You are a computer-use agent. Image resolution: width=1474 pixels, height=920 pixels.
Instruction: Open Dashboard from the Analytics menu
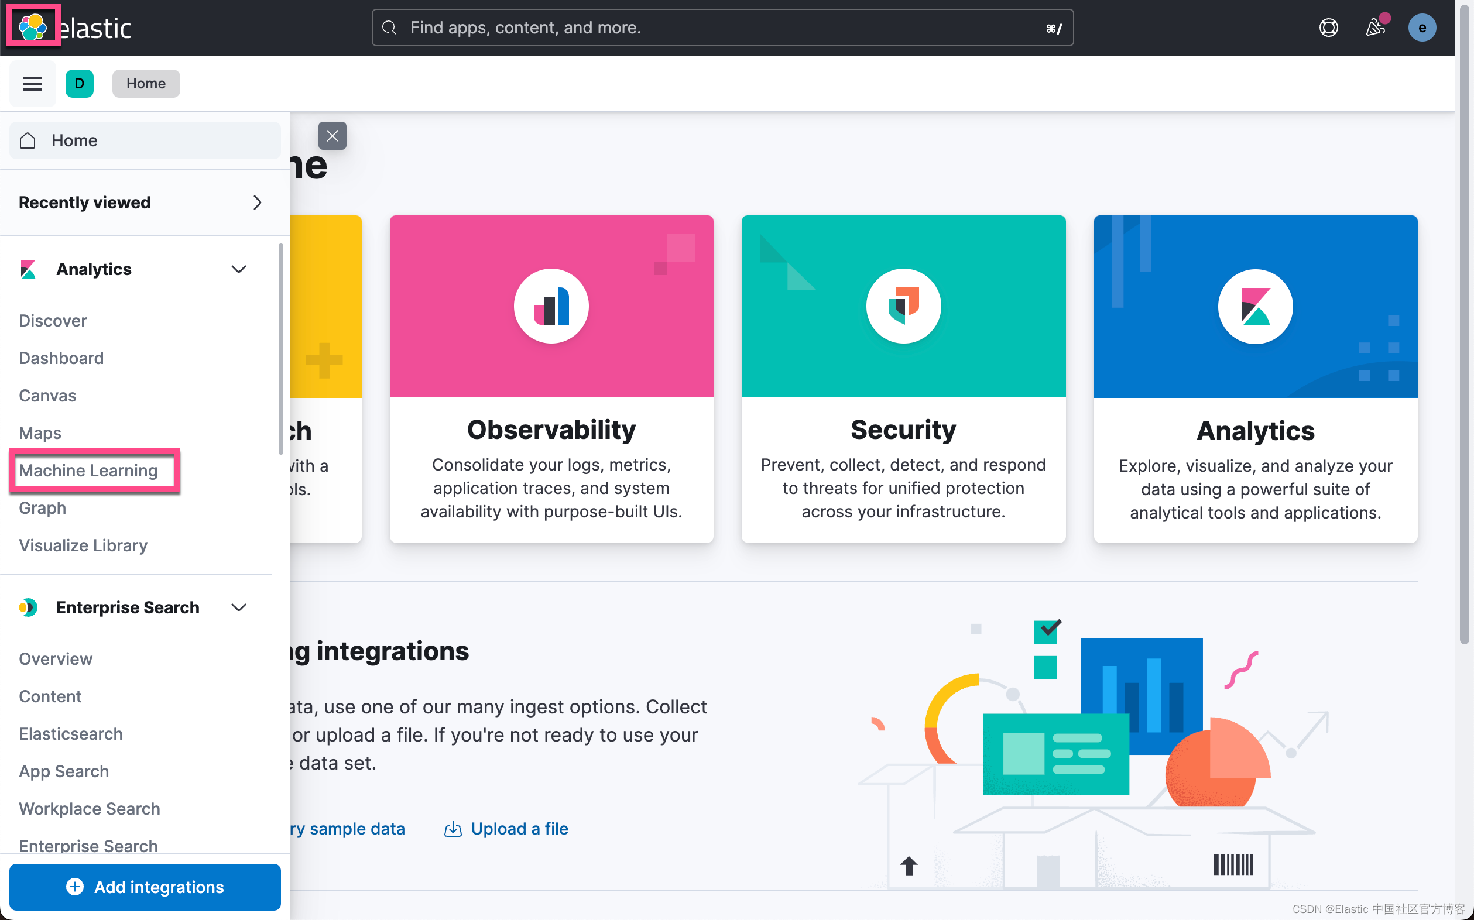[61, 358]
